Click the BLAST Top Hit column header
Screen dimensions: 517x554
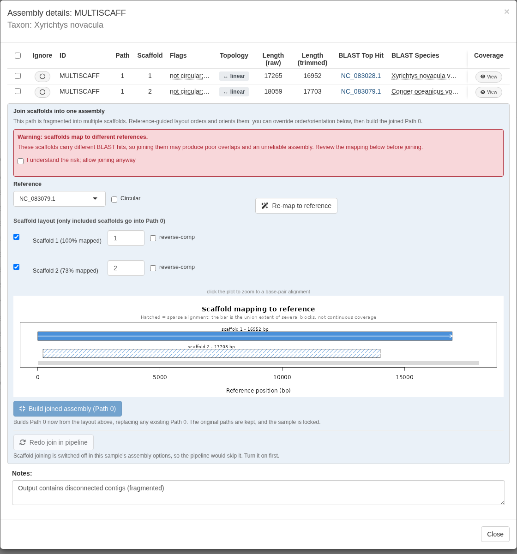tap(361, 55)
